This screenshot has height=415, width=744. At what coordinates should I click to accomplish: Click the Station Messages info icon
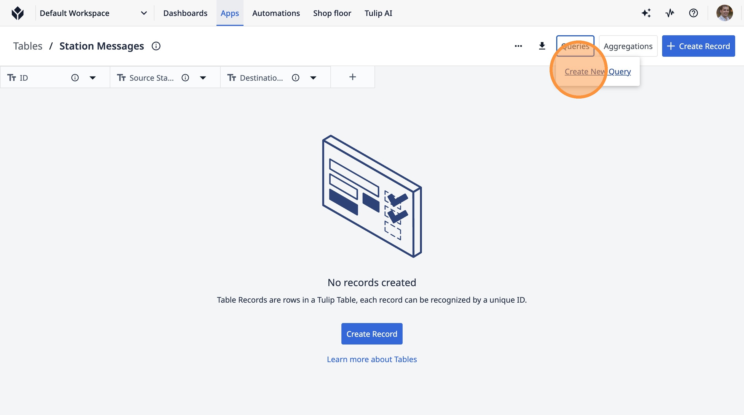[x=156, y=46]
